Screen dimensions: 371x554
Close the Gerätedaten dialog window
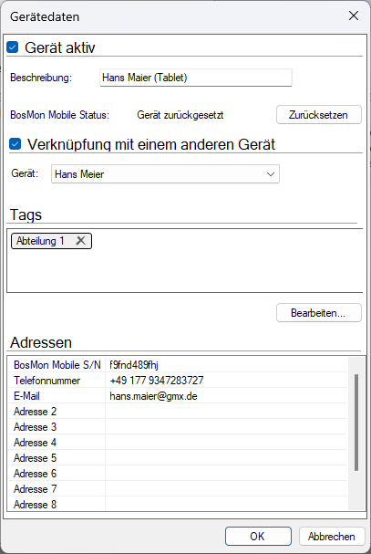354,16
